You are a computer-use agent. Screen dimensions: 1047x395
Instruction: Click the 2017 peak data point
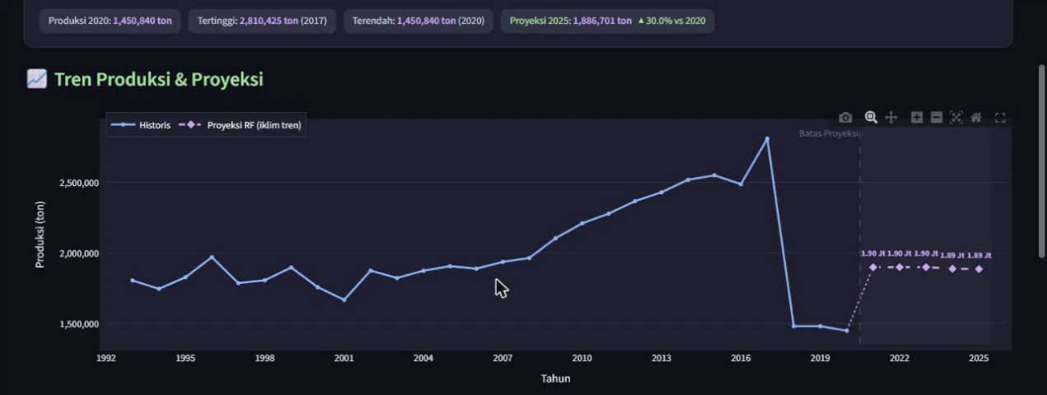767,138
